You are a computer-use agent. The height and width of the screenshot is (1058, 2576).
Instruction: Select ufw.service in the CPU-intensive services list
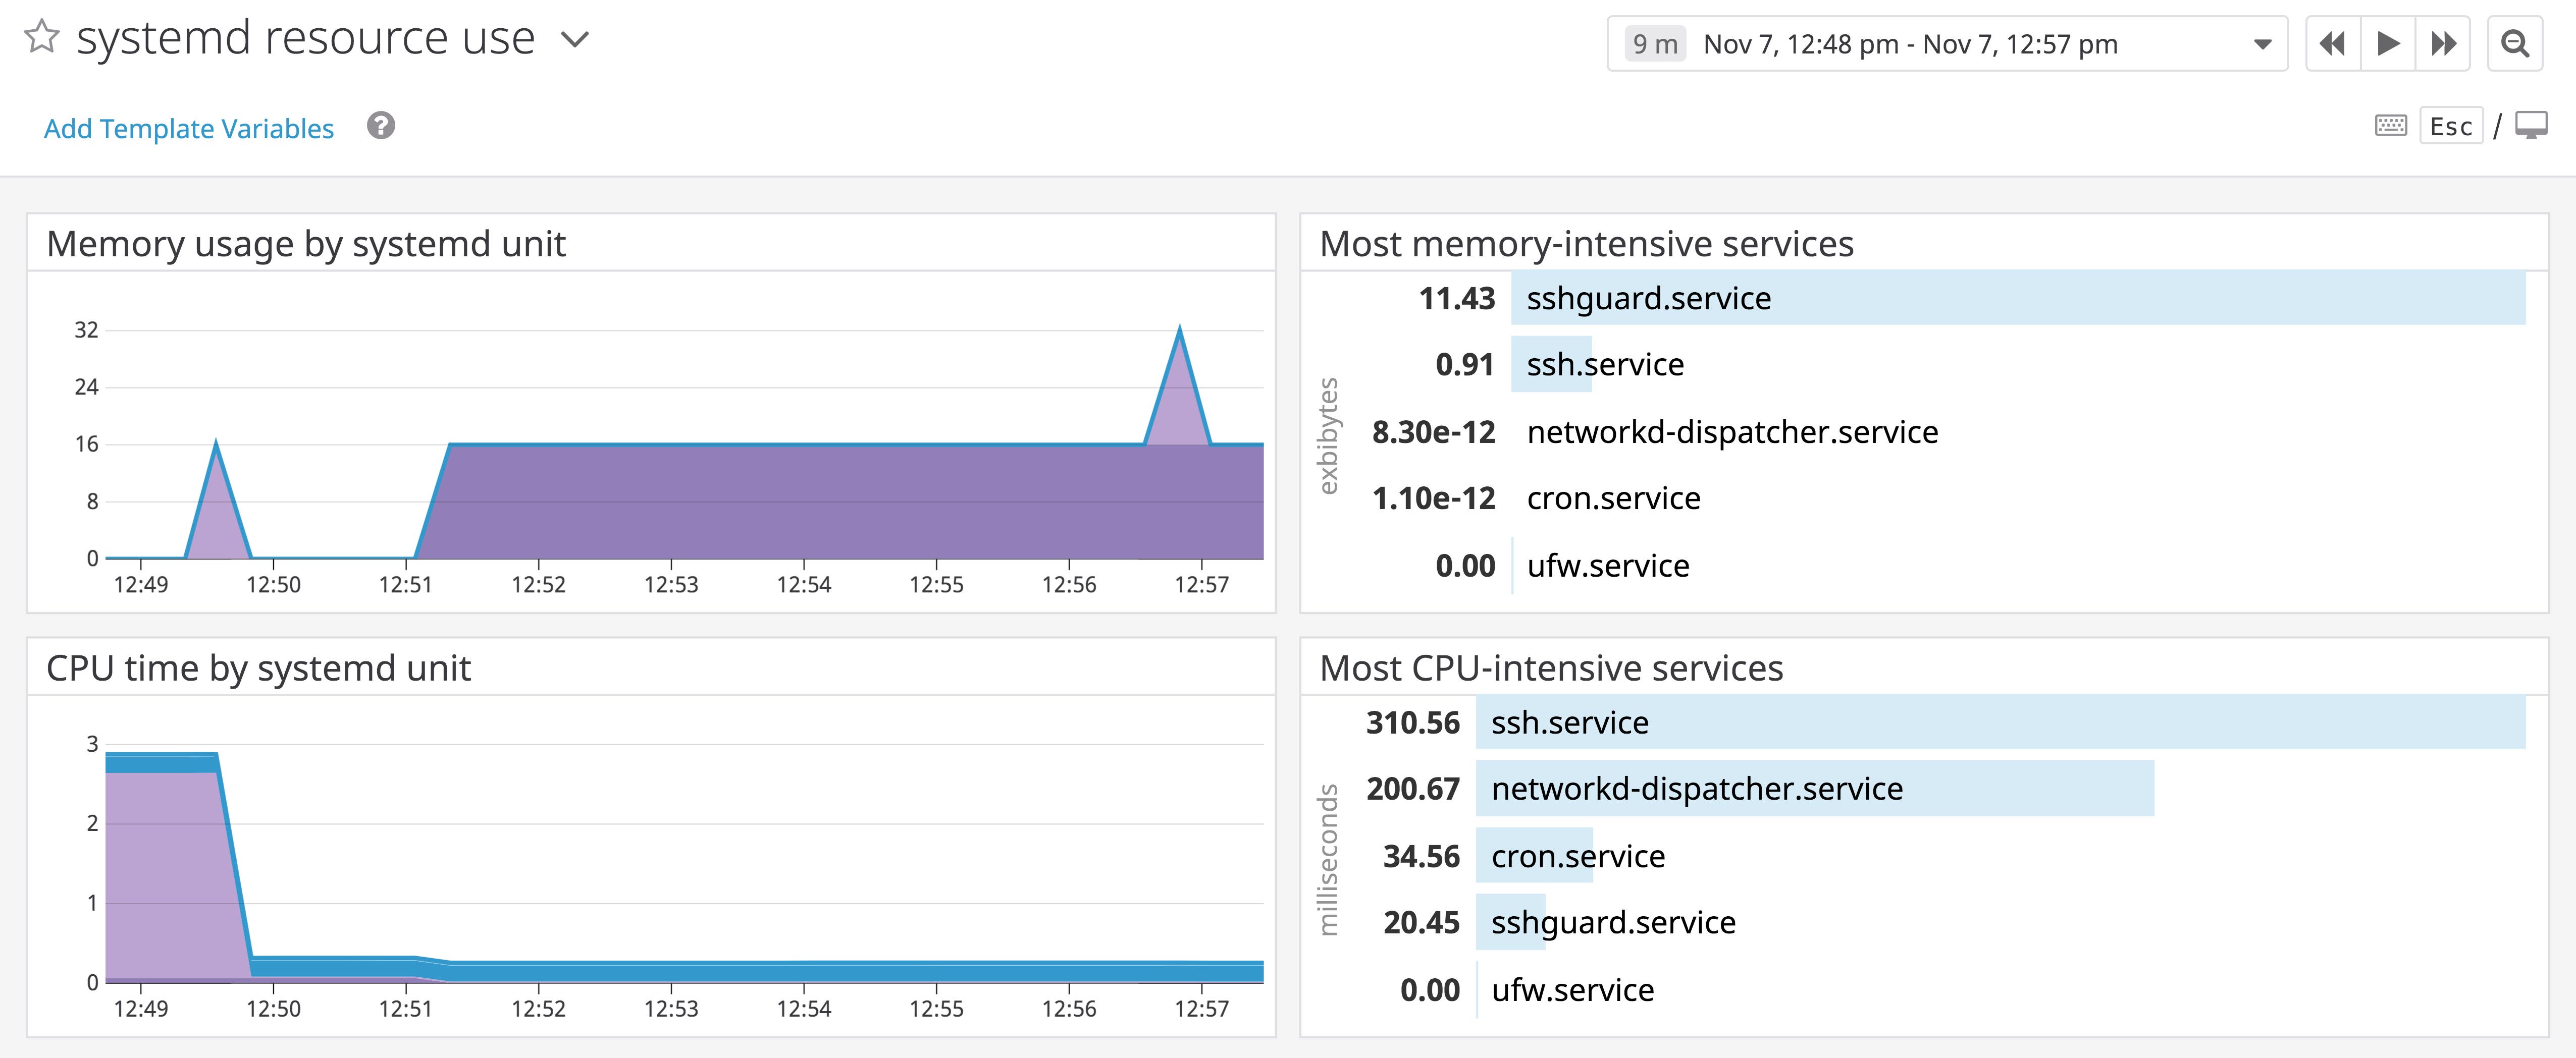(x=1573, y=990)
